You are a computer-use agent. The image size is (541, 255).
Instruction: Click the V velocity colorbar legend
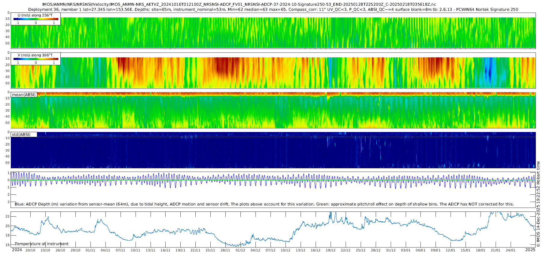coord(35,59)
